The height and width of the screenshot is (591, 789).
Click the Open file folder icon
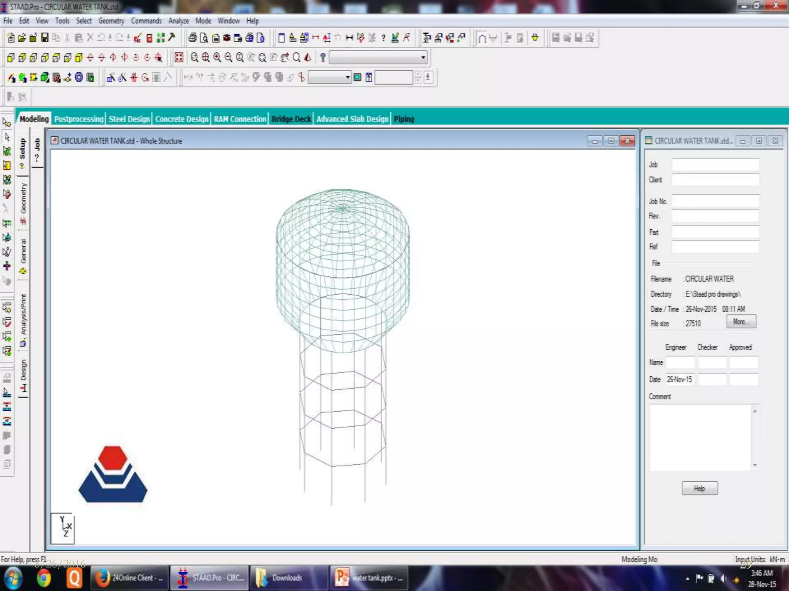tap(22, 37)
